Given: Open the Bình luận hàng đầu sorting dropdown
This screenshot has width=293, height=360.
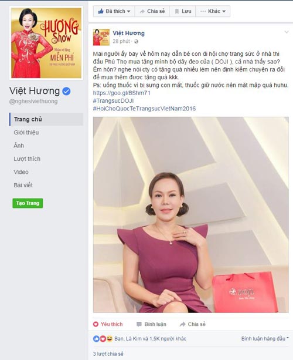Looking at the screenshot, I should [x=265, y=339].
